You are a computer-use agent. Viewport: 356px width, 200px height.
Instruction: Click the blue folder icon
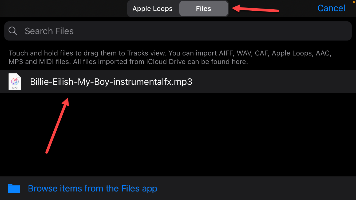14,188
